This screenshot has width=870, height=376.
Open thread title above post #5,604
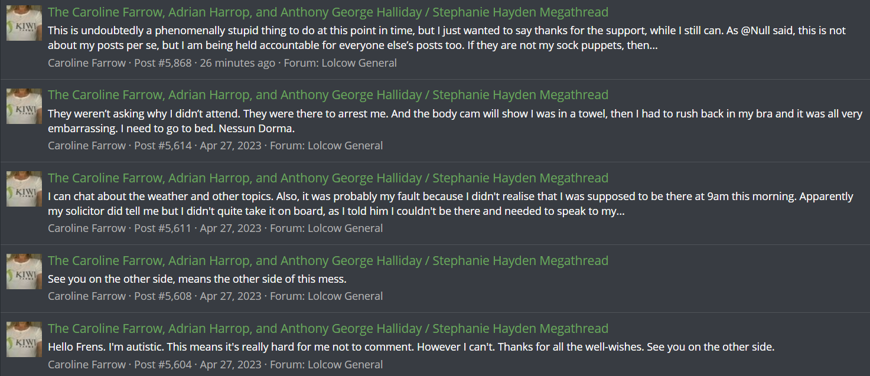(328, 329)
